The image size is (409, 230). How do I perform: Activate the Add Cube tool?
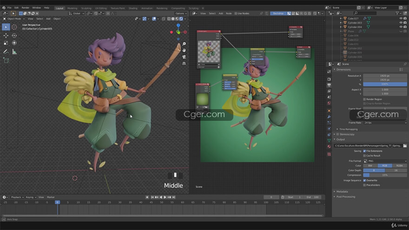[x=6, y=61]
